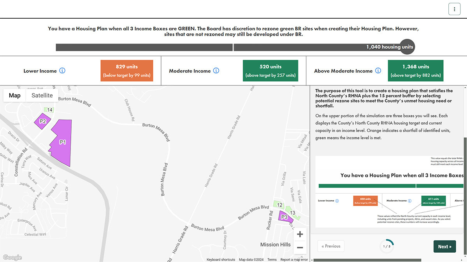Image resolution: width=467 pixels, height=262 pixels.
Task: Go to the next tutorial step
Action: 444,246
